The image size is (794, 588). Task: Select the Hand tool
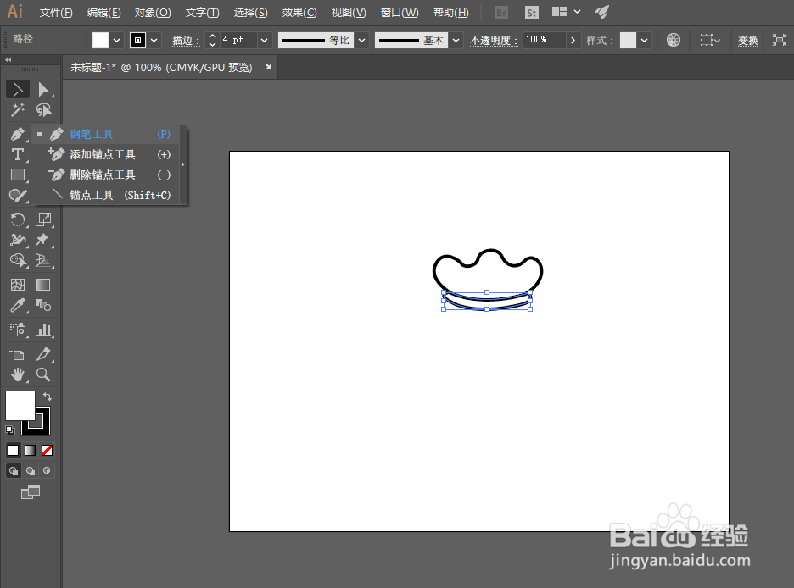tap(18, 374)
